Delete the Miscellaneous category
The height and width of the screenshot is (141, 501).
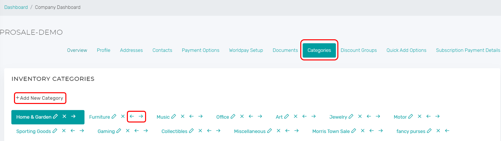pyautogui.click(x=278, y=131)
